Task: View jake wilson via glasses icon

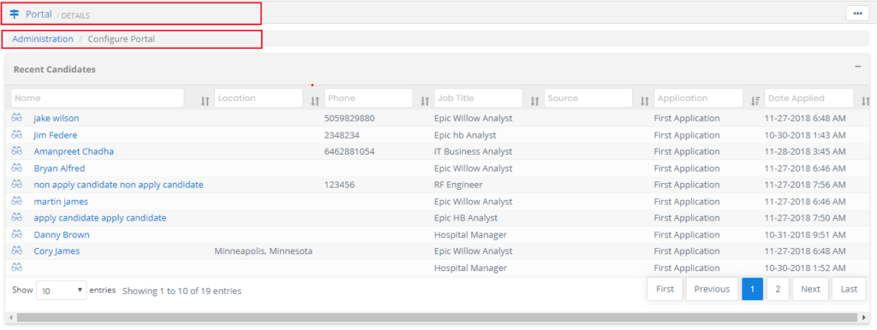Action: coord(16,118)
